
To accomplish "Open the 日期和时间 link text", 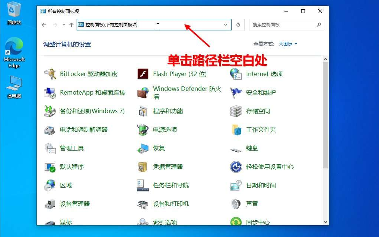I will 261,185.
